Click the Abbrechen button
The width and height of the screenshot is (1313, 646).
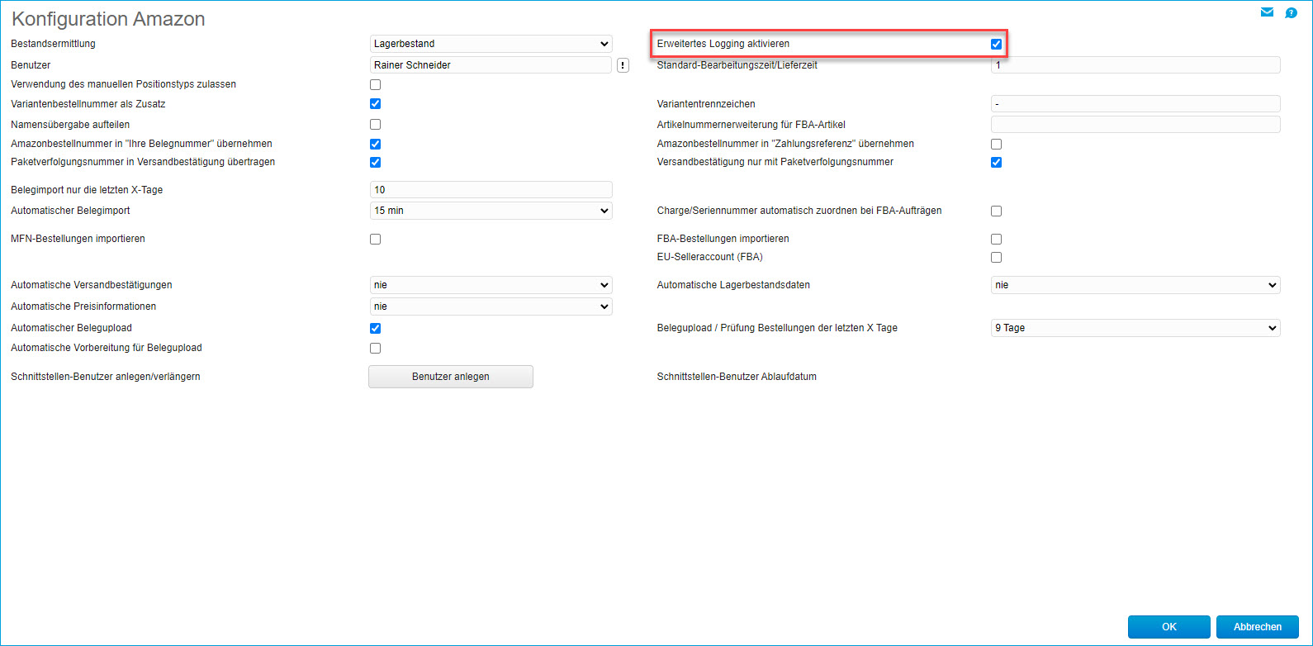click(1258, 627)
